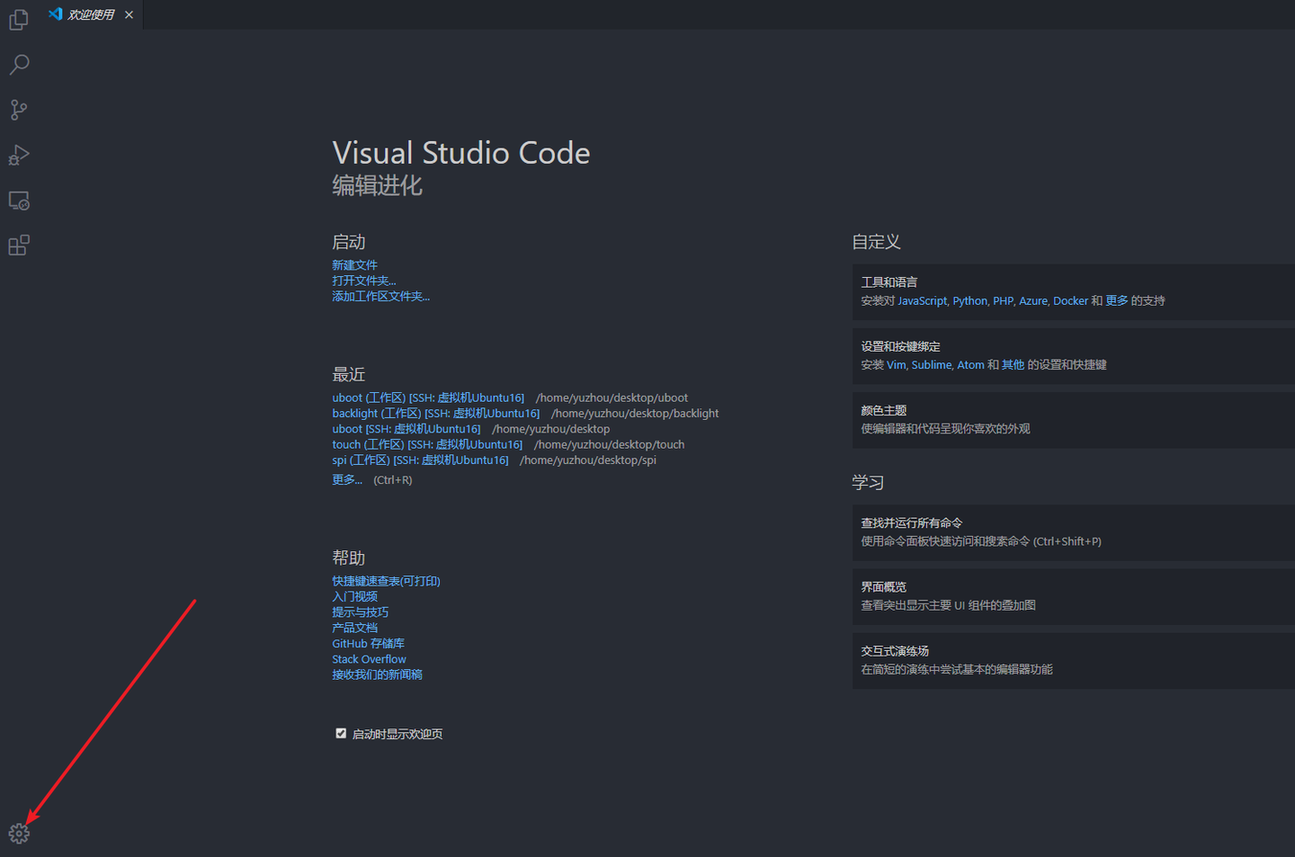This screenshot has height=857, width=1295.
Task: Click the Python language support link
Action: click(969, 300)
